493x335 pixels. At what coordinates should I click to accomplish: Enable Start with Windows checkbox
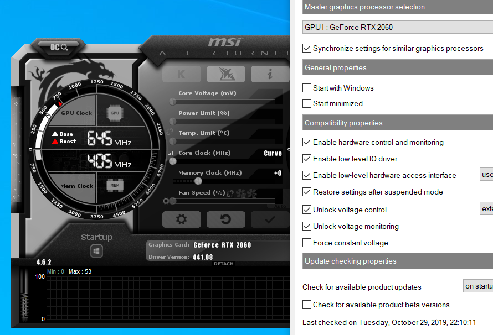point(307,88)
